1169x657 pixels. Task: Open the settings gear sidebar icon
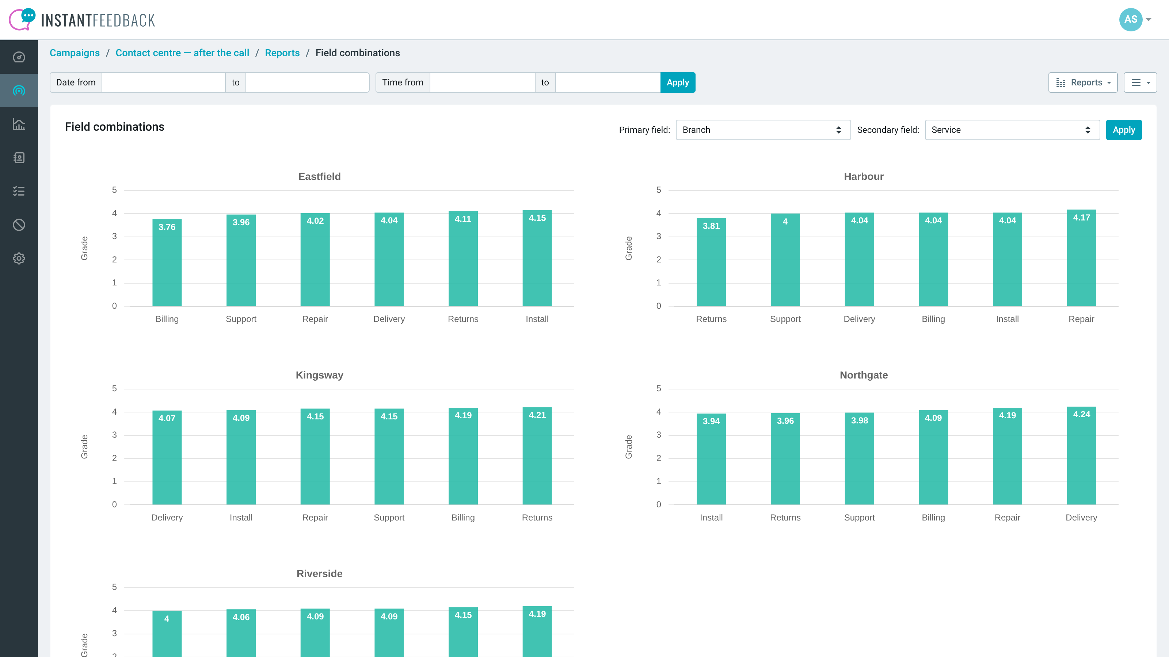pos(19,258)
